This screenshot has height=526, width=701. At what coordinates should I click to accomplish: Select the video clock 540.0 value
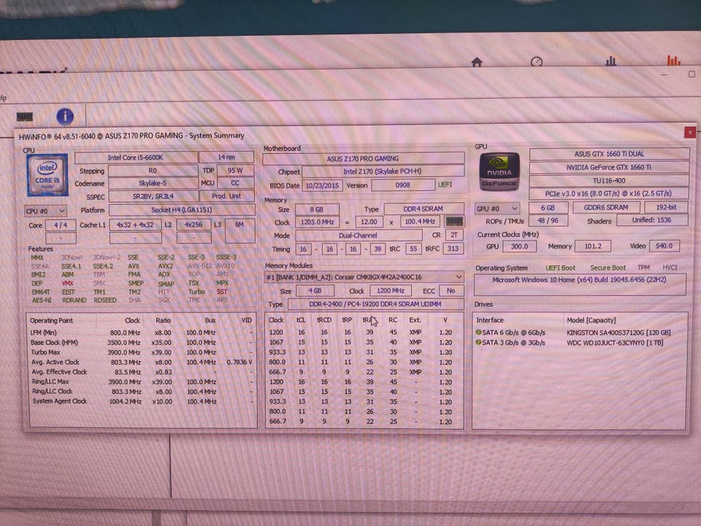click(x=664, y=246)
